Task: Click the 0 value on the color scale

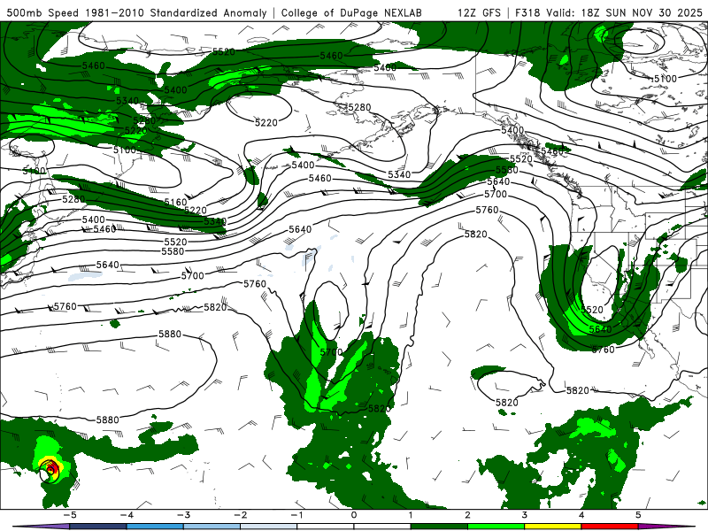Action: click(x=353, y=515)
